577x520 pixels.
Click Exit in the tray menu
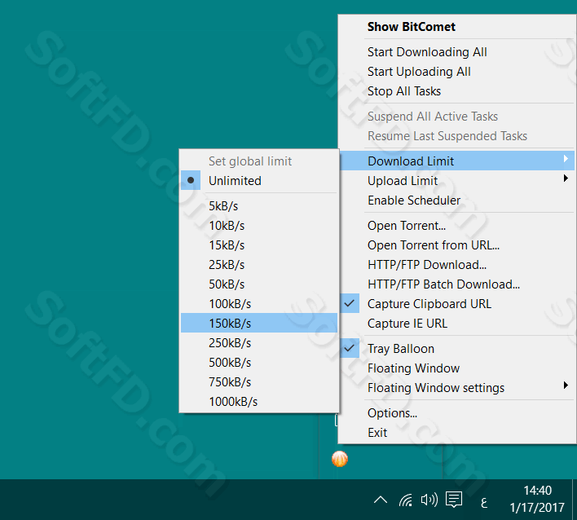click(456, 433)
